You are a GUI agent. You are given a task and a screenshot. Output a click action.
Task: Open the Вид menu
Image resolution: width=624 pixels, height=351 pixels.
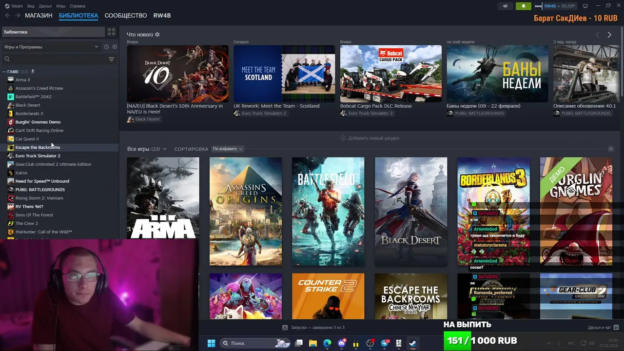[x=31, y=6]
